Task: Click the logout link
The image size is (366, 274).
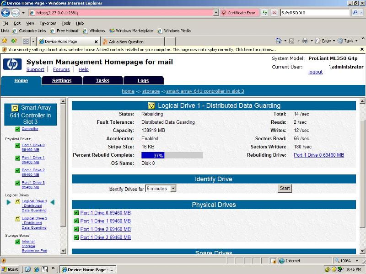Action: tap(315, 72)
